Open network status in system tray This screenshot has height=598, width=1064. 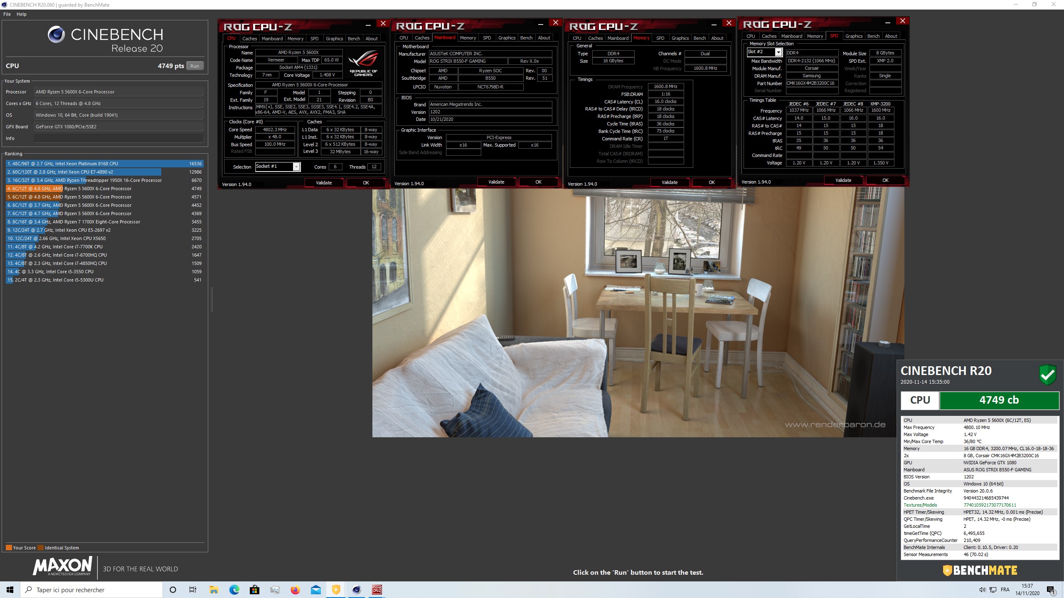click(993, 590)
